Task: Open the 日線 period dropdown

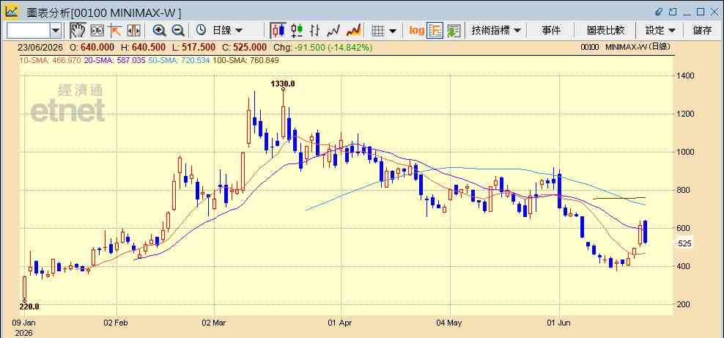Action: 227,31
